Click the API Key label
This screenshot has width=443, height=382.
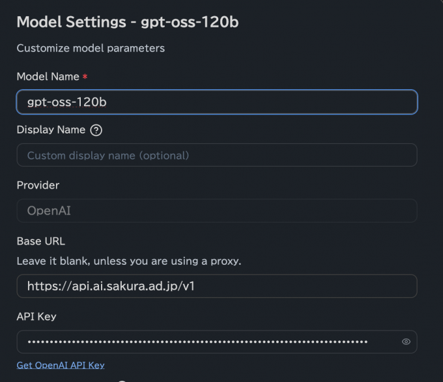(36, 317)
